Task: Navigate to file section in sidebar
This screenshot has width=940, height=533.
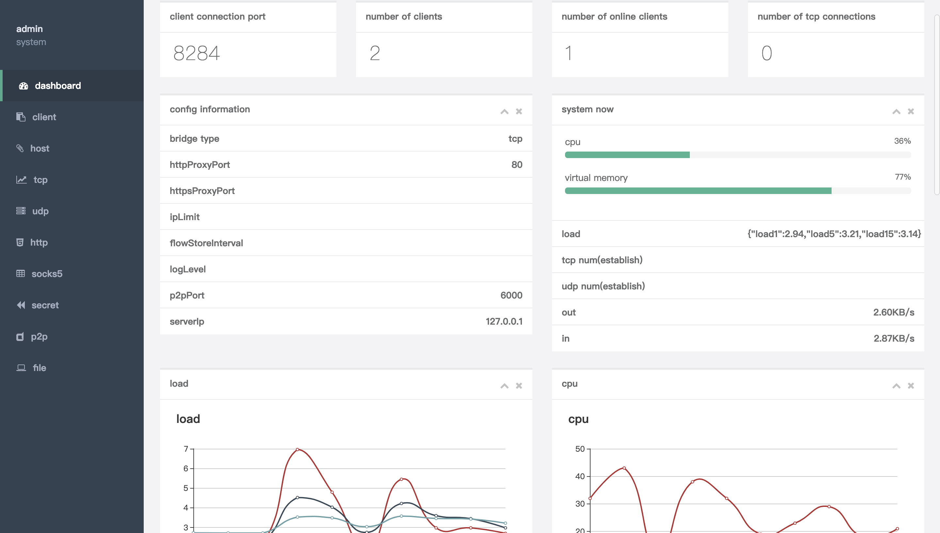Action: [39, 367]
